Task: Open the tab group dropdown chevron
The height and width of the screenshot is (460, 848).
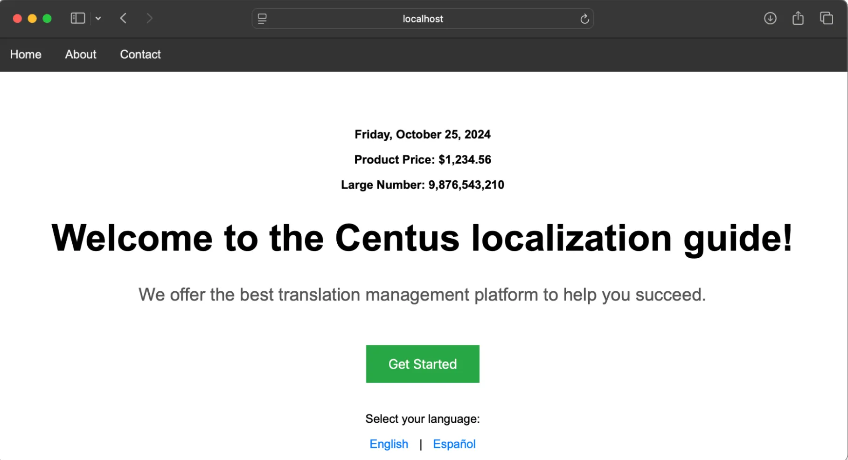Action: 98,19
